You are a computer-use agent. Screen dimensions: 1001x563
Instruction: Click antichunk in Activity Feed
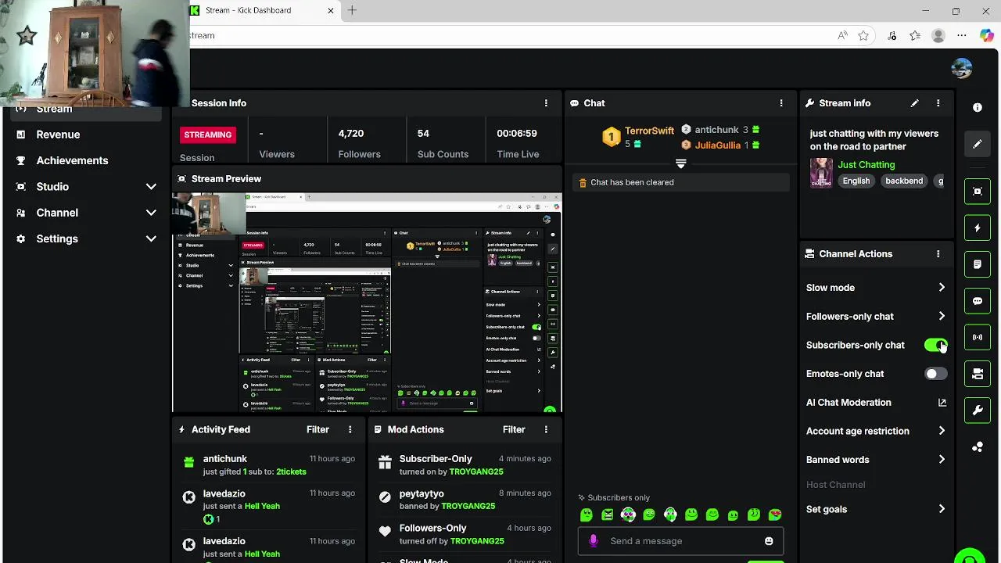224,459
